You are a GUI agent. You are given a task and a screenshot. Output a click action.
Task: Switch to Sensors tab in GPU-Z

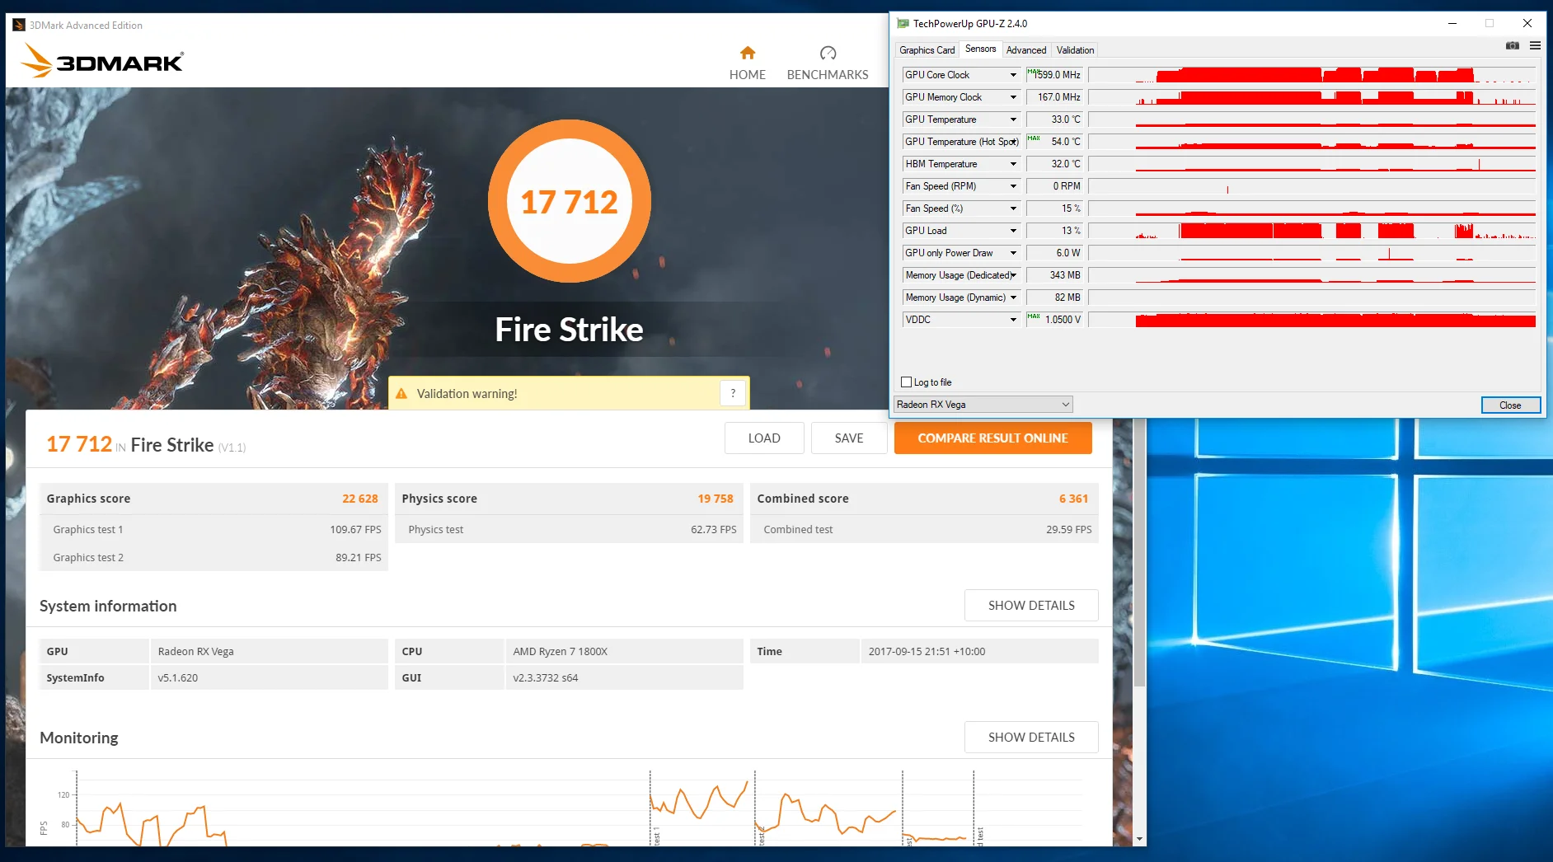980,49
